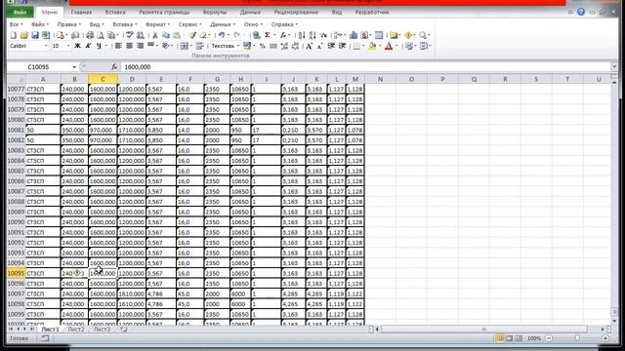
Task: Click the Print icon in the toolbar
Action: click(x=90, y=35)
